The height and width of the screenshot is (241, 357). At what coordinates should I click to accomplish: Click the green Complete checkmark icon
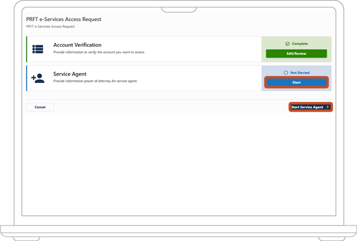point(288,44)
